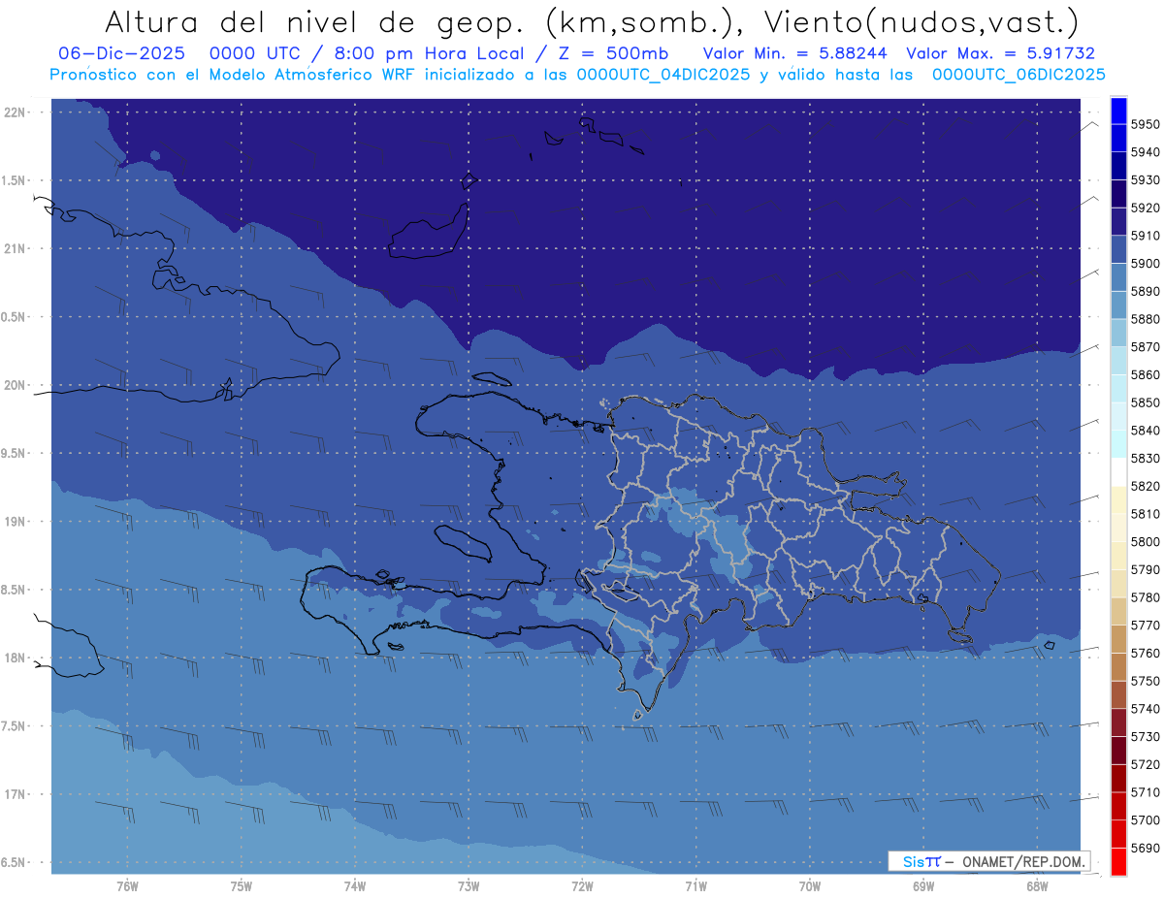The image size is (1164, 899).
Task: Click the 68W longitude label
Action: pos(1037,886)
